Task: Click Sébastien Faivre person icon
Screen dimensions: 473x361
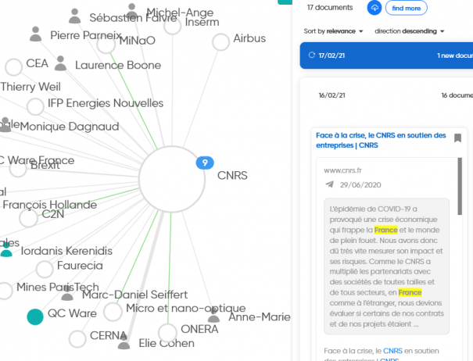Action: pos(74,16)
